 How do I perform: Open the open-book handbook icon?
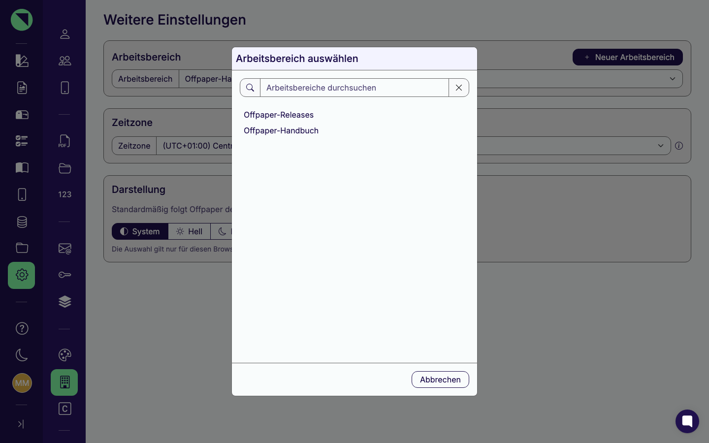(22, 168)
